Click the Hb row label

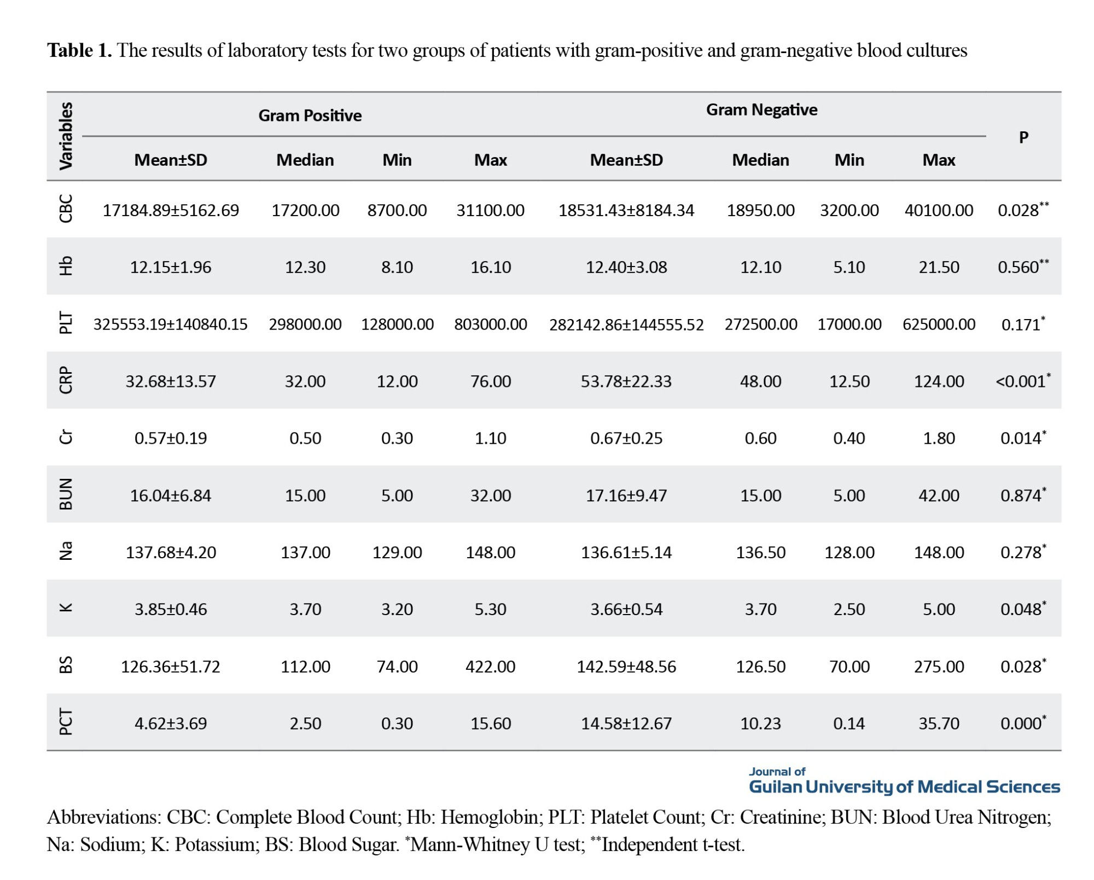tap(66, 267)
